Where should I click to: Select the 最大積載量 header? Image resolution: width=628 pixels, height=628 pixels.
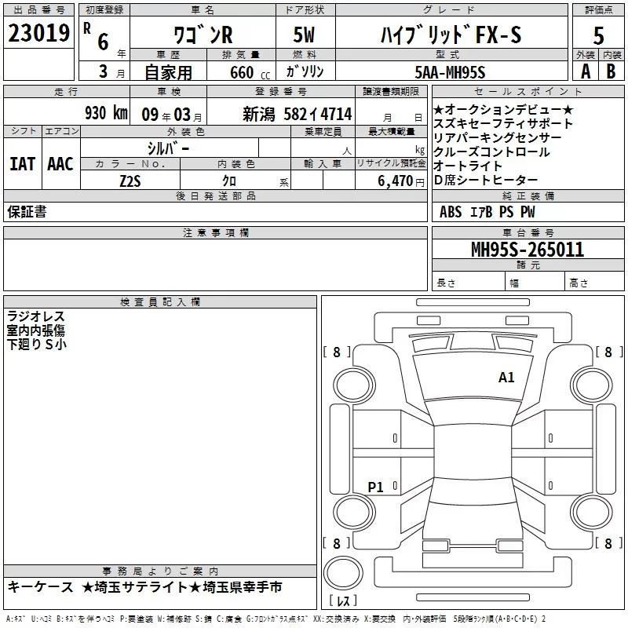point(391,132)
